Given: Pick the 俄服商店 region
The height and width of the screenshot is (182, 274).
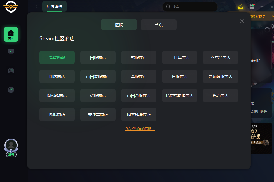Looking at the screenshot, I should pos(98,96).
